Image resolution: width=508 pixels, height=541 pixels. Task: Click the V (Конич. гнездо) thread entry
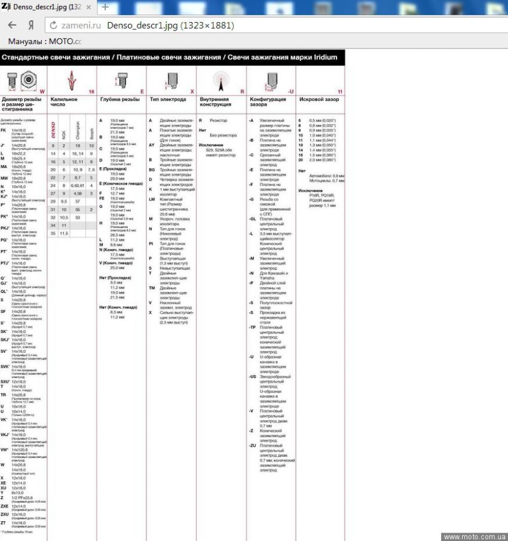pos(116,263)
